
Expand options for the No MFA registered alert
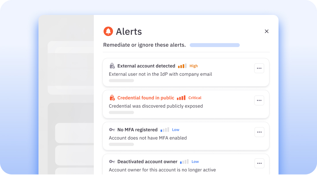click(259, 132)
